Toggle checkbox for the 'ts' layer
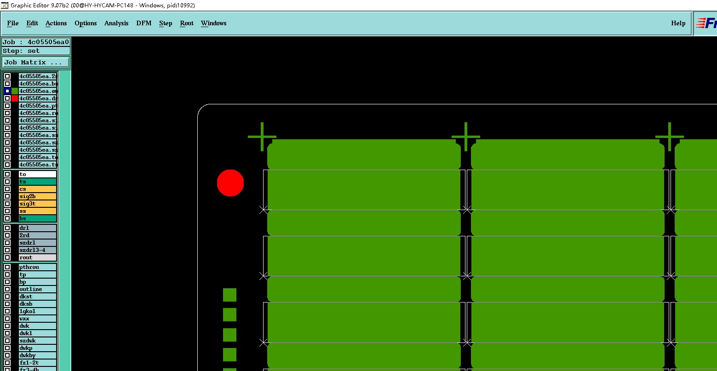Viewport: 717px width, 371px height. [7, 182]
